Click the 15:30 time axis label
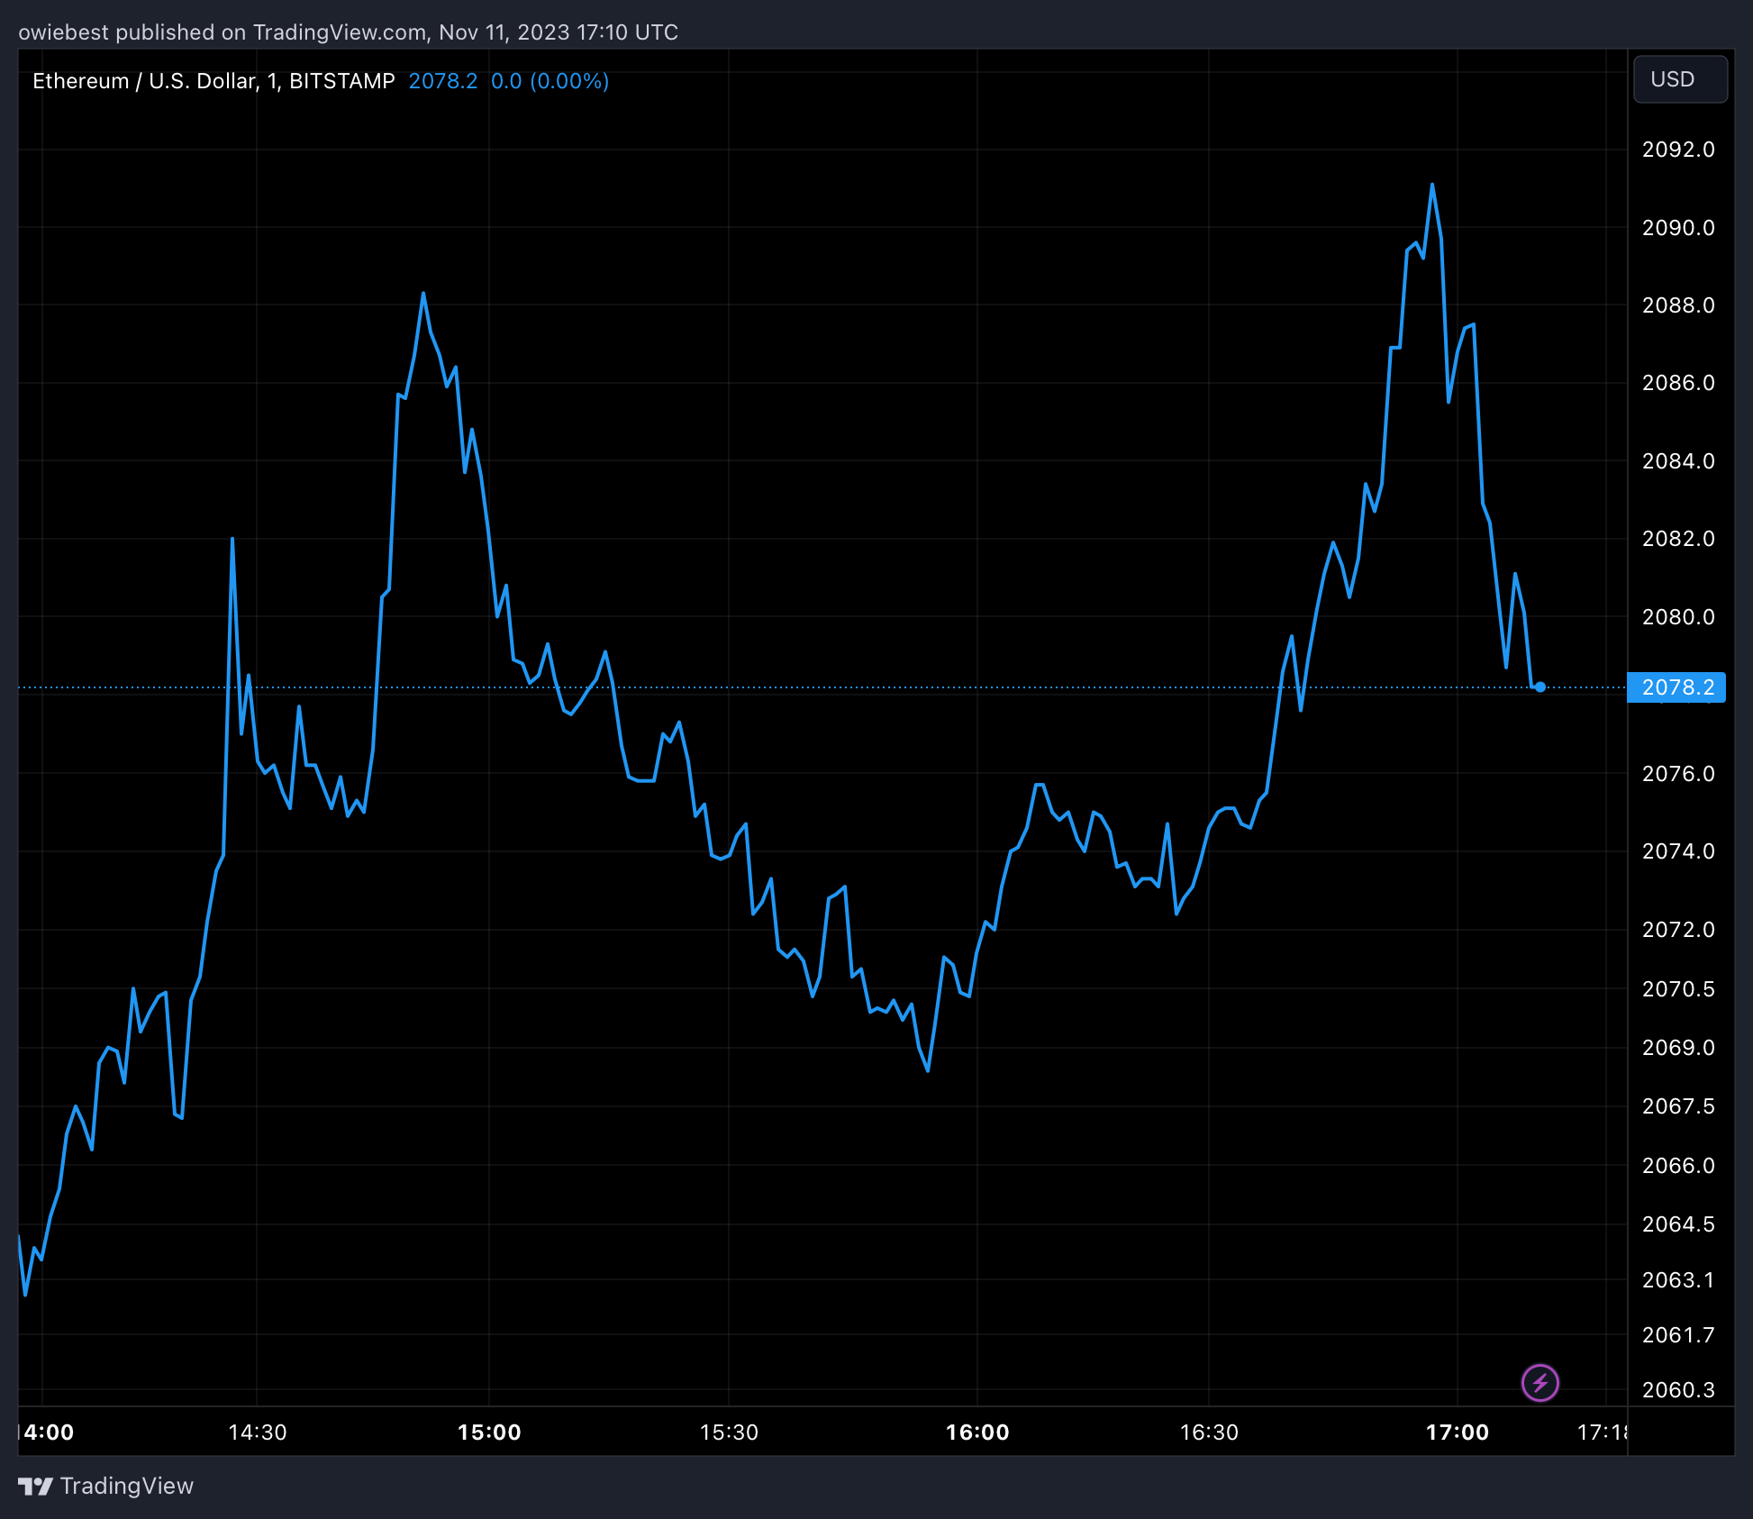Viewport: 1753px width, 1519px height. [x=729, y=1432]
